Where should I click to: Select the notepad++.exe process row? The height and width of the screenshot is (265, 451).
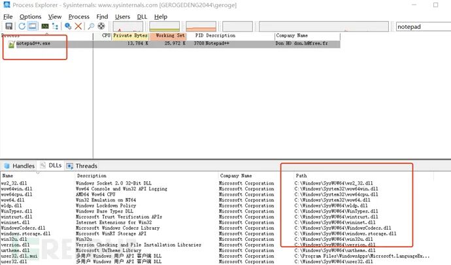pyautogui.click(x=171, y=43)
